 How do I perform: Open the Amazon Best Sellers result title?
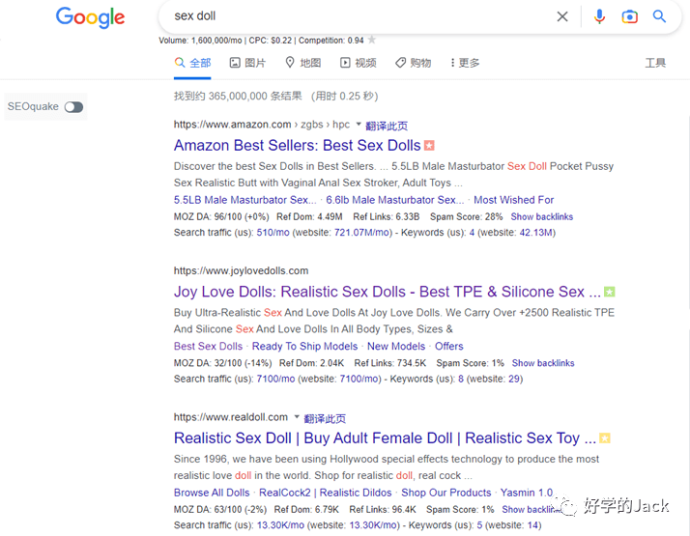297,146
